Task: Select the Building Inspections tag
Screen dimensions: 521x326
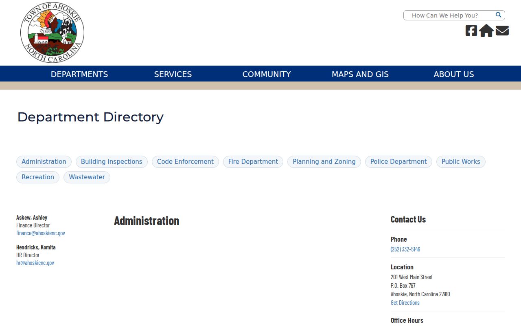Action: pos(112,162)
